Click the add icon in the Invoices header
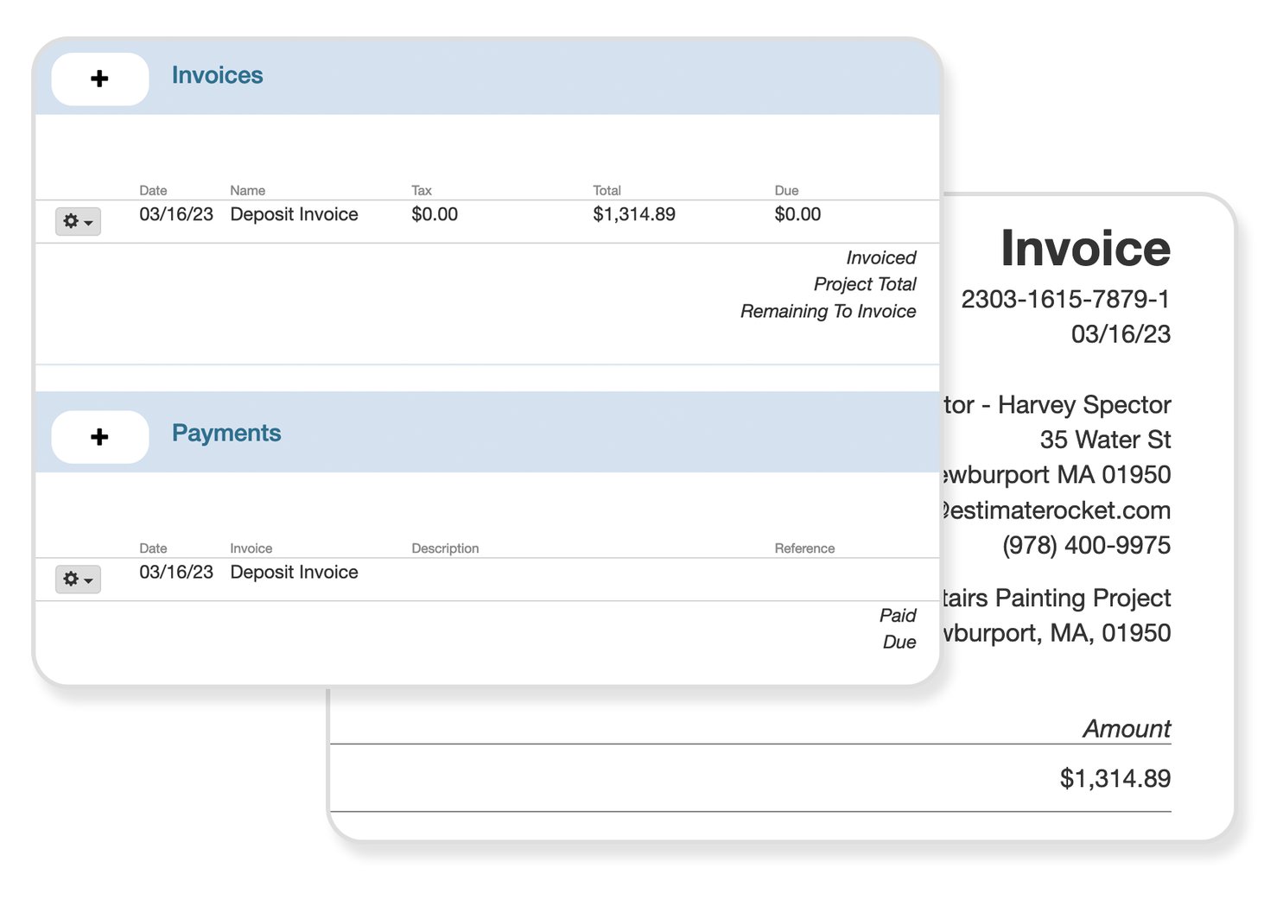The width and height of the screenshot is (1283, 906). [x=99, y=79]
